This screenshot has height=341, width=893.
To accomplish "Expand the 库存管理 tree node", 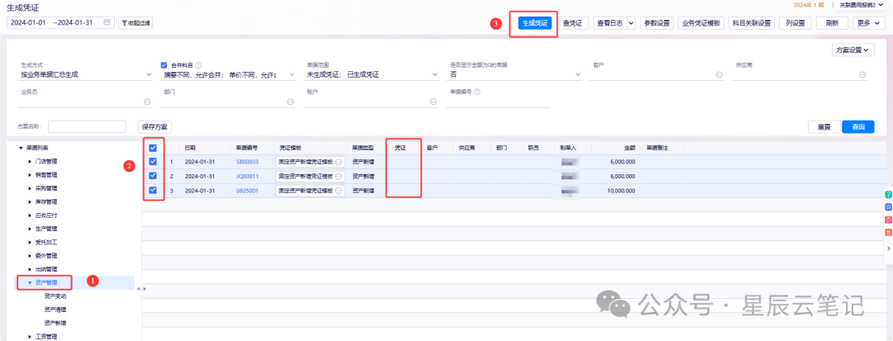I will pos(31,201).
